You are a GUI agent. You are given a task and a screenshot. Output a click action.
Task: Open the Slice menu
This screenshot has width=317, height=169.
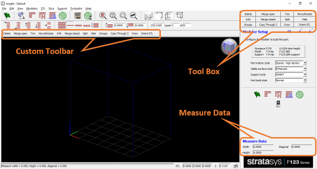[51, 8]
